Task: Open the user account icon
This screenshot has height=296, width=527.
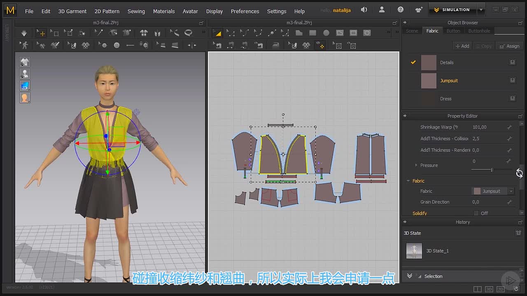Action: pos(382,10)
